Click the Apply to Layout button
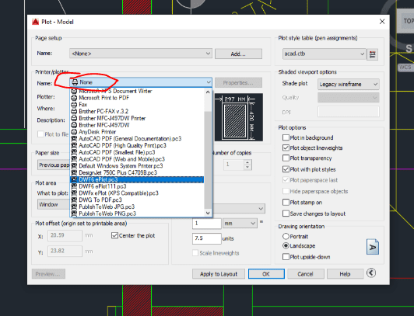414x316 pixels. click(219, 274)
